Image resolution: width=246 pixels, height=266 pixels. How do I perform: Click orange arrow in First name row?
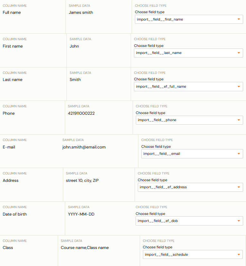click(x=239, y=53)
